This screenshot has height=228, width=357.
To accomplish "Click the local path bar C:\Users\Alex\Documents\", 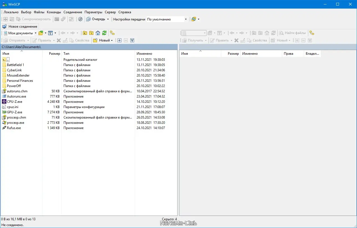I will [89, 47].
